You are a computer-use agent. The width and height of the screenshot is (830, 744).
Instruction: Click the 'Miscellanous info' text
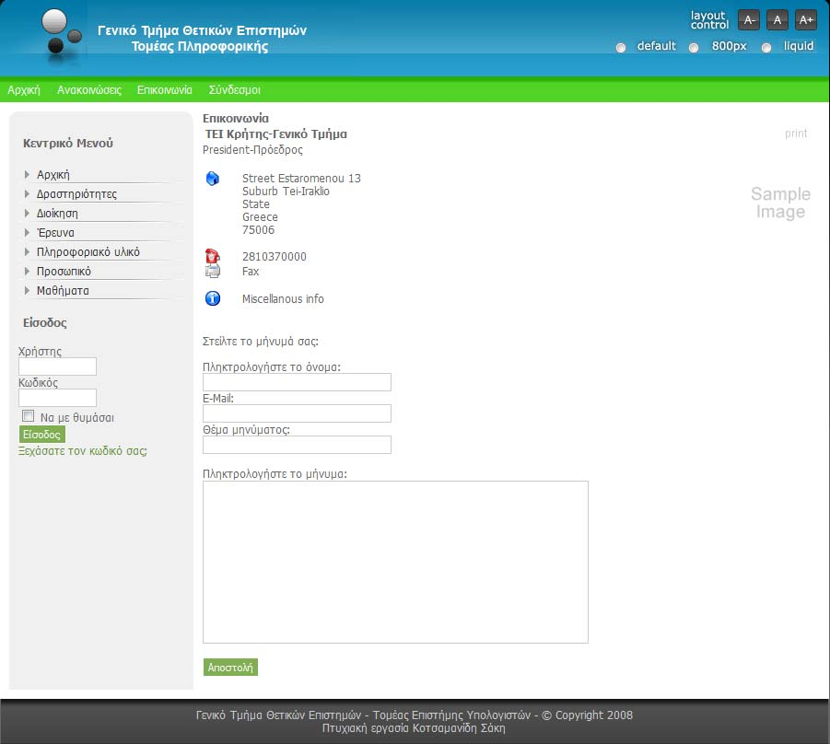coord(283,299)
